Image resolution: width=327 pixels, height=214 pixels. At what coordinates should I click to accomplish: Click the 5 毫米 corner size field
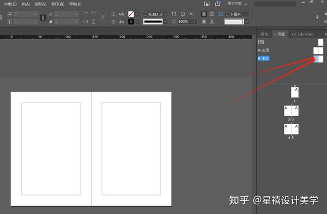[239, 14]
